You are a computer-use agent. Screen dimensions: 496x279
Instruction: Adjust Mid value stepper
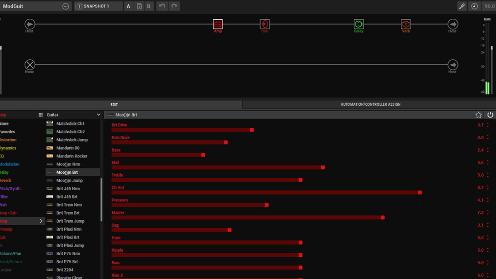pyautogui.click(x=488, y=162)
